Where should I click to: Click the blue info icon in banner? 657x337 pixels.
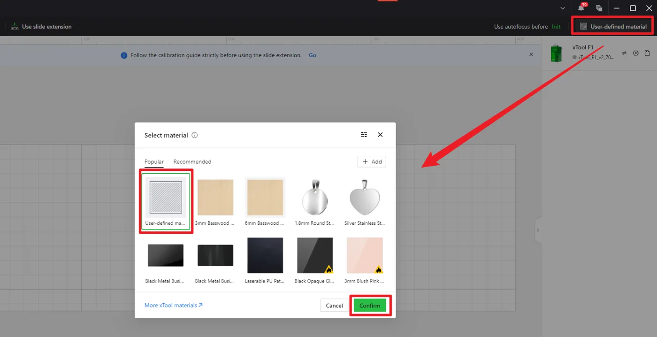click(x=124, y=55)
